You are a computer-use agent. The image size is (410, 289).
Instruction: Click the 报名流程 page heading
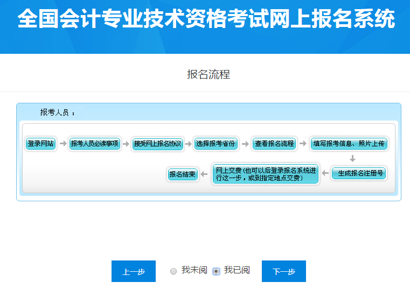coord(209,74)
